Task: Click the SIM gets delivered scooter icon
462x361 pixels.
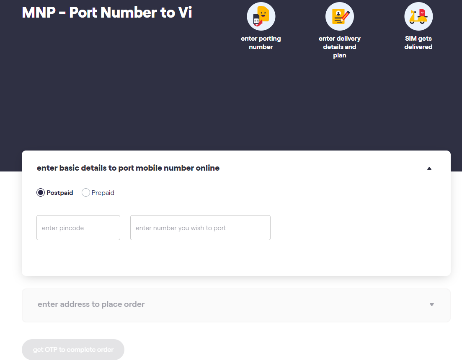Action: pyautogui.click(x=418, y=16)
